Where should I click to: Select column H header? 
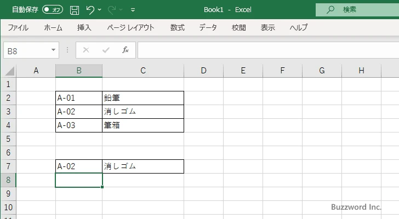pyautogui.click(x=361, y=71)
